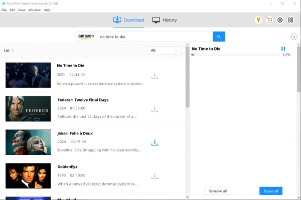Click the 'Federer: Twelve Final Days' title
Screen dimensions: 301x200
[83, 100]
